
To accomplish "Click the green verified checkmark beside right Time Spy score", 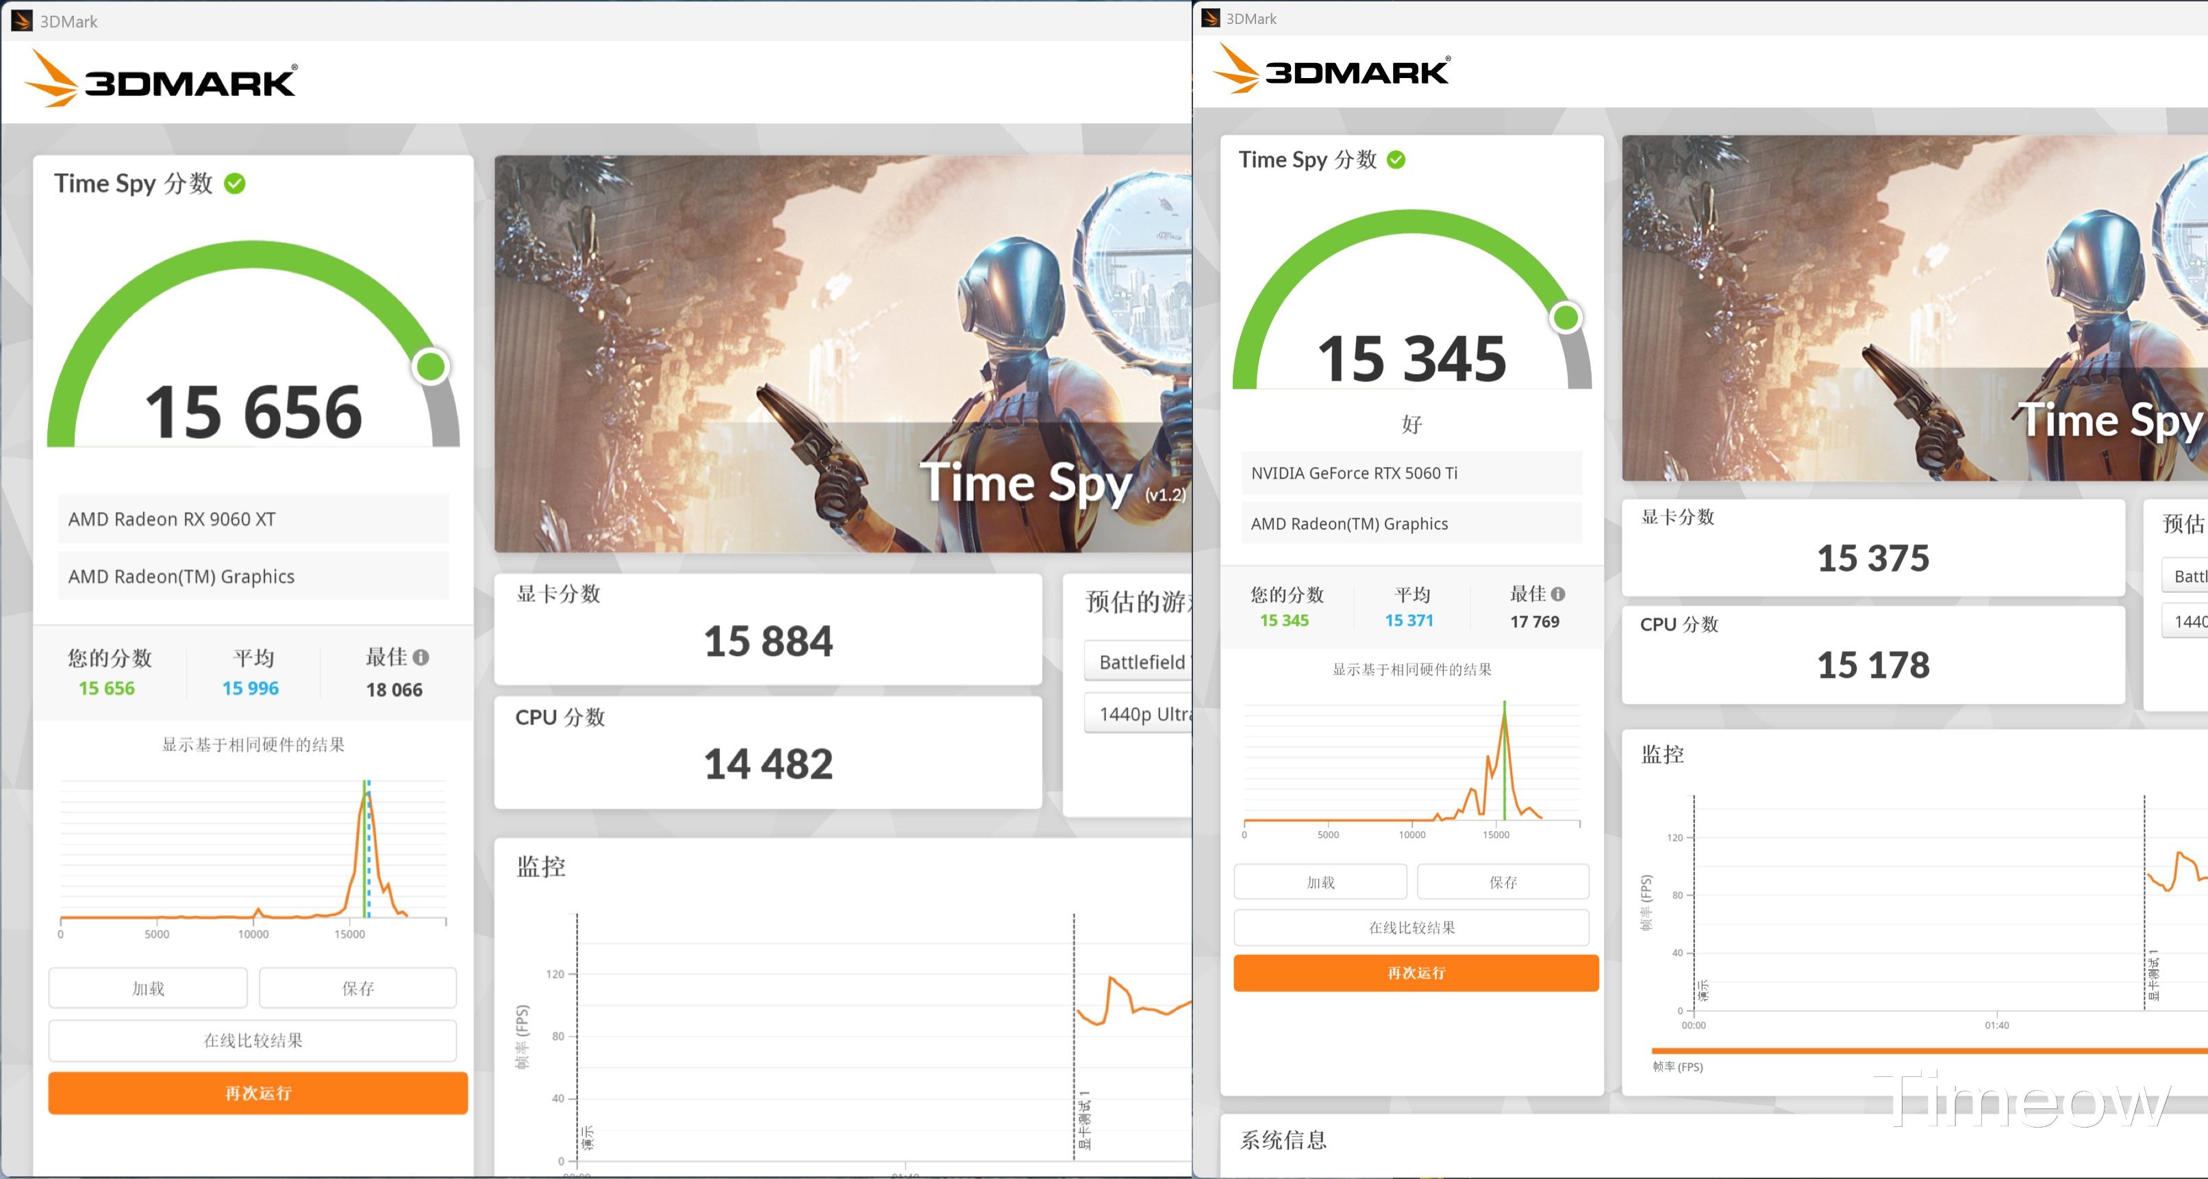I will click(x=1396, y=160).
